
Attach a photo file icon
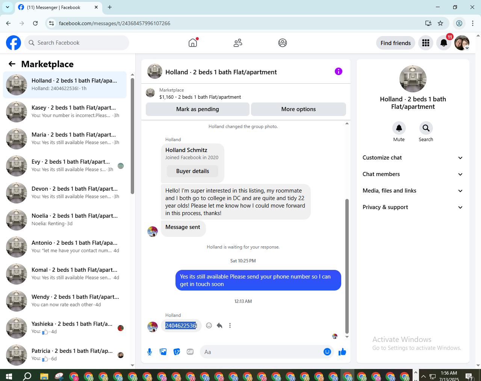(x=163, y=352)
